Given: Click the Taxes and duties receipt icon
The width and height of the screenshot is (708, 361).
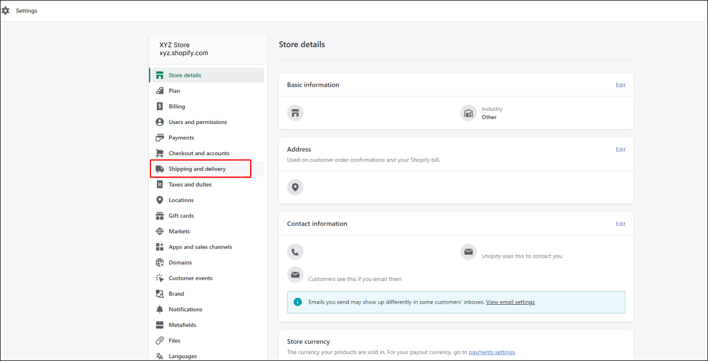Looking at the screenshot, I should point(160,184).
